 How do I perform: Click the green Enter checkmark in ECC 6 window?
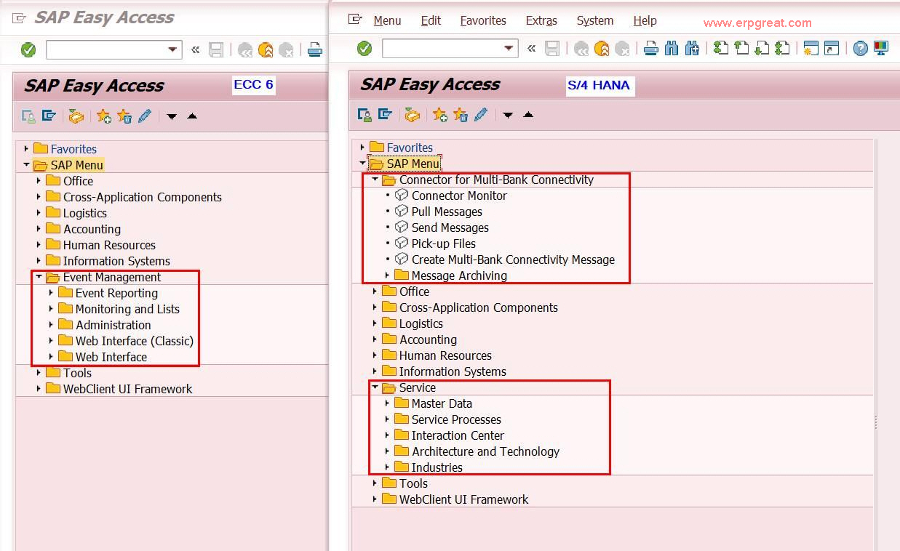click(x=28, y=50)
